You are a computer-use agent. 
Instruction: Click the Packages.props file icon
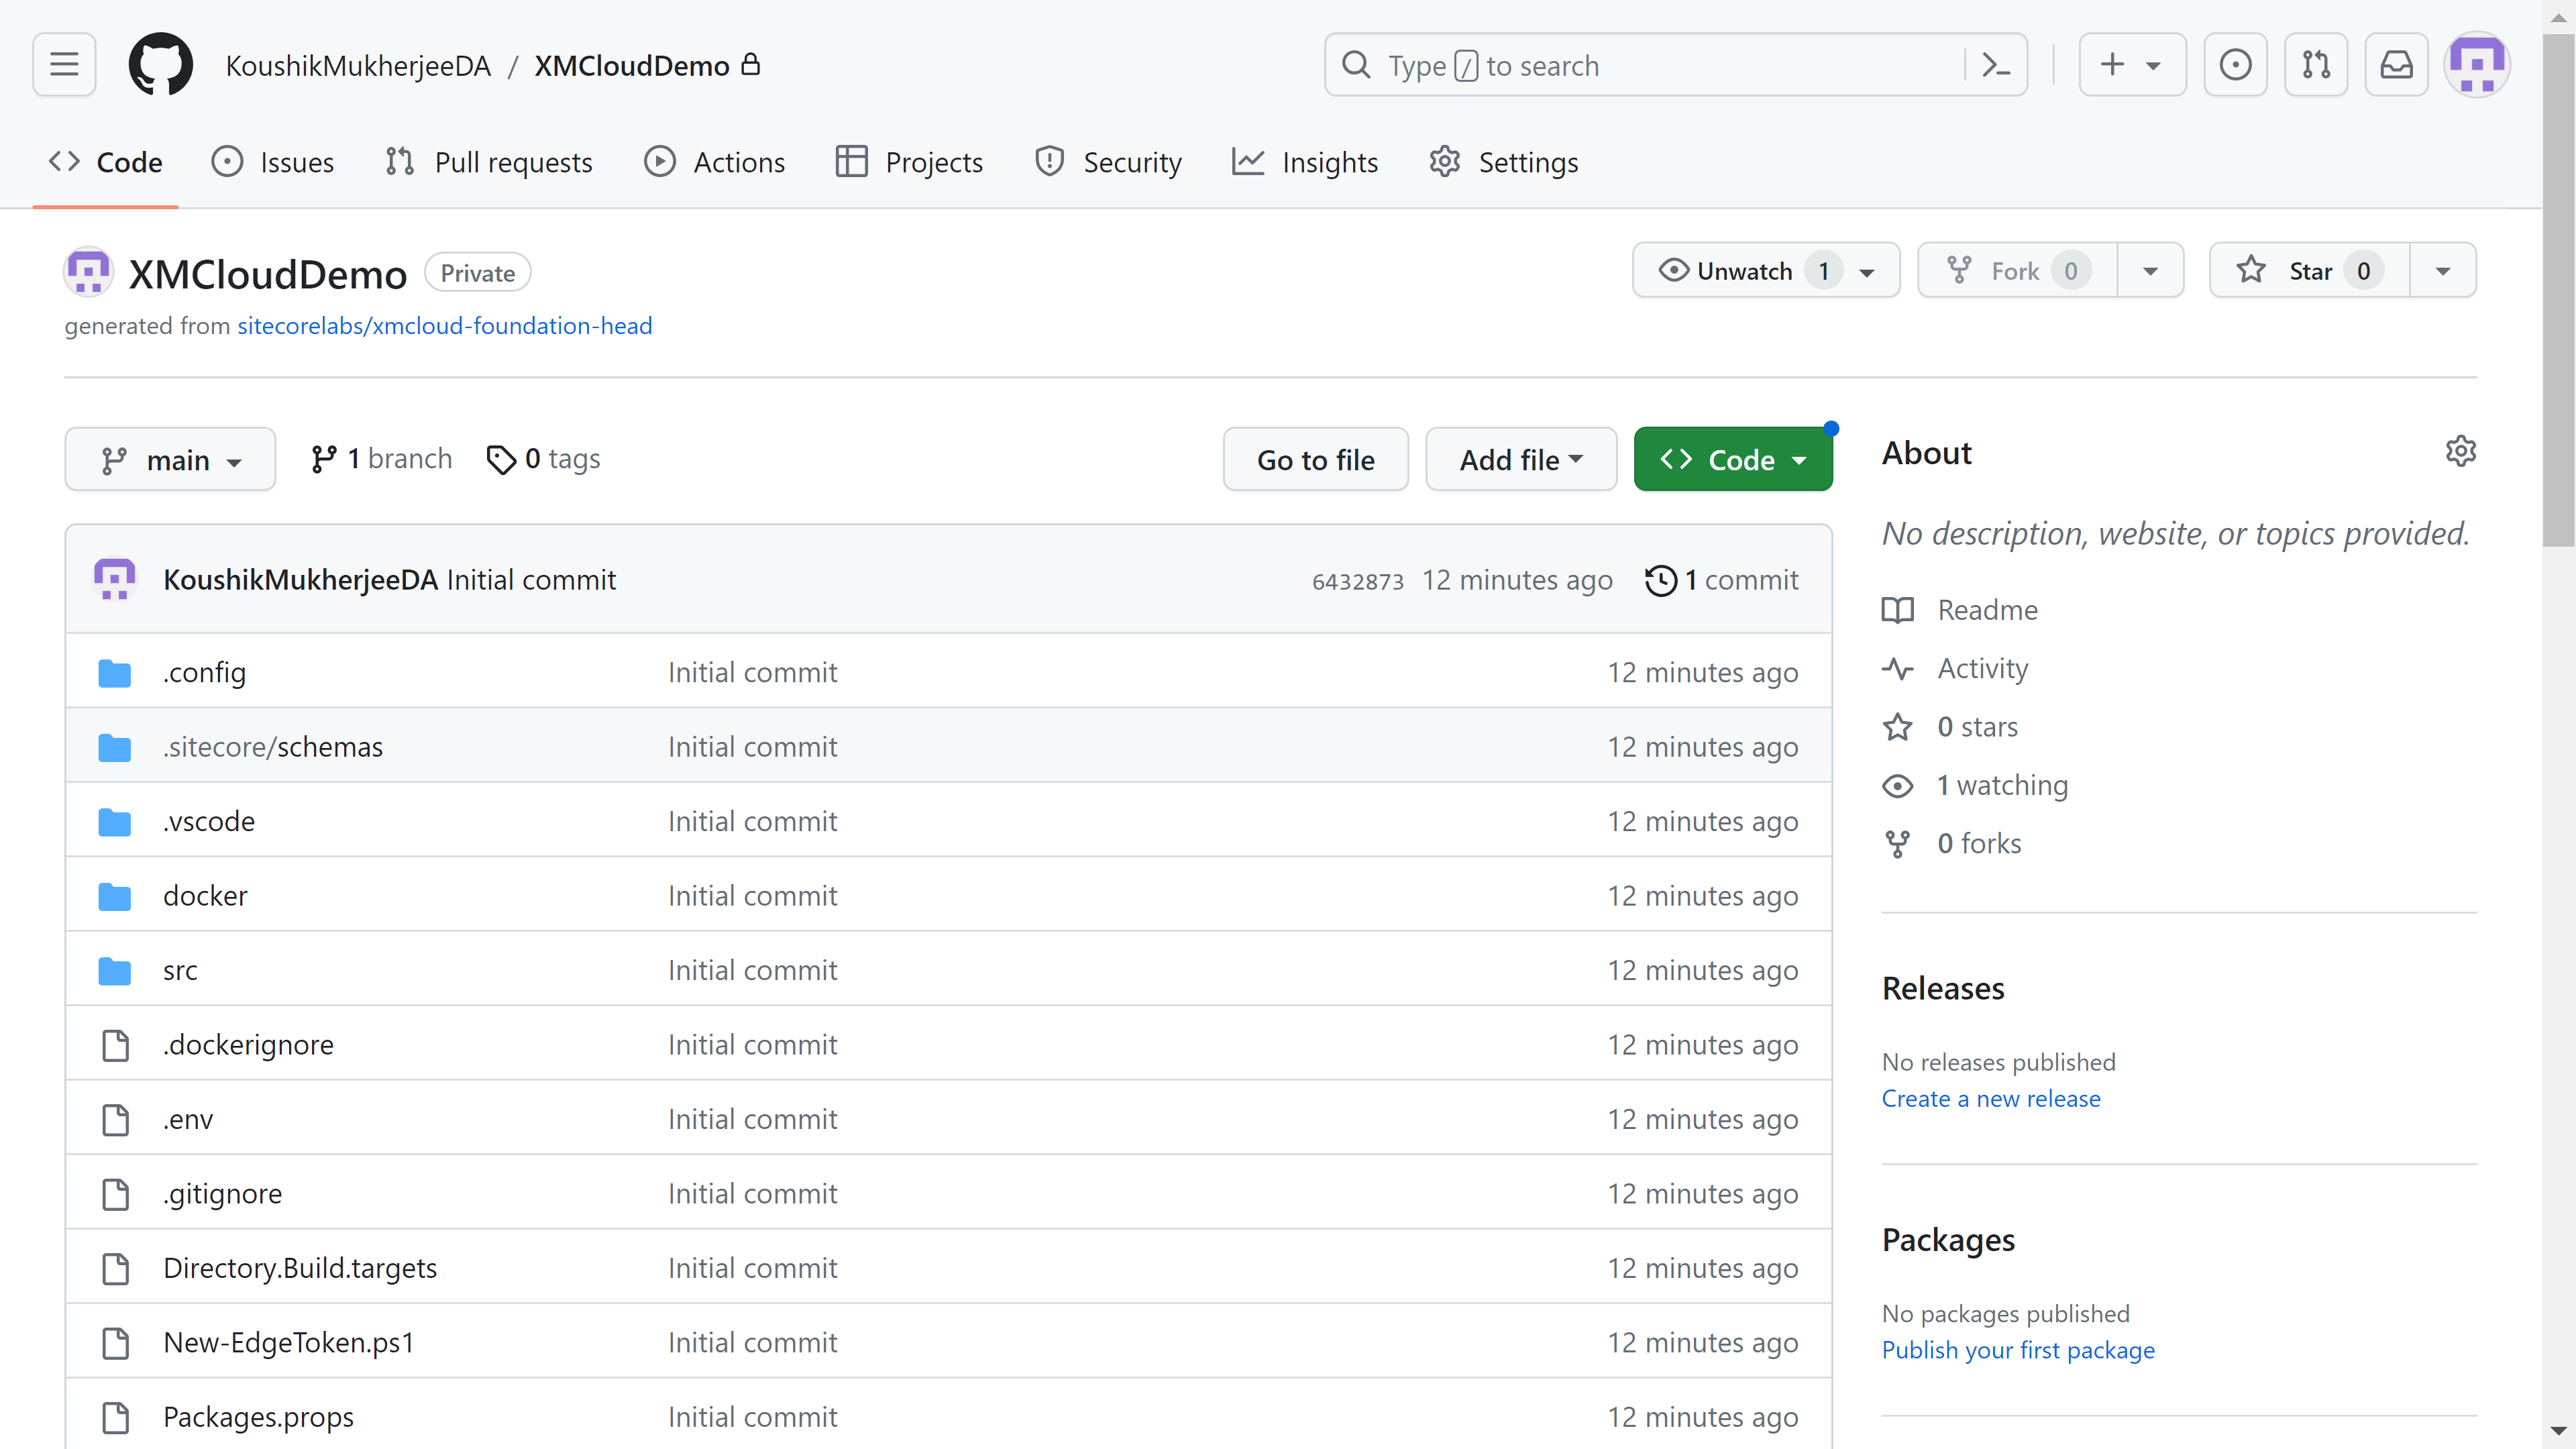pyautogui.click(x=116, y=1417)
